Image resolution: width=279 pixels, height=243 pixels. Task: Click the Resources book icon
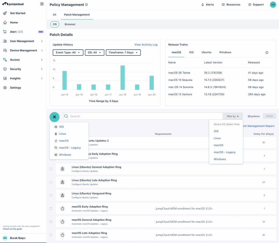coord(223,5)
